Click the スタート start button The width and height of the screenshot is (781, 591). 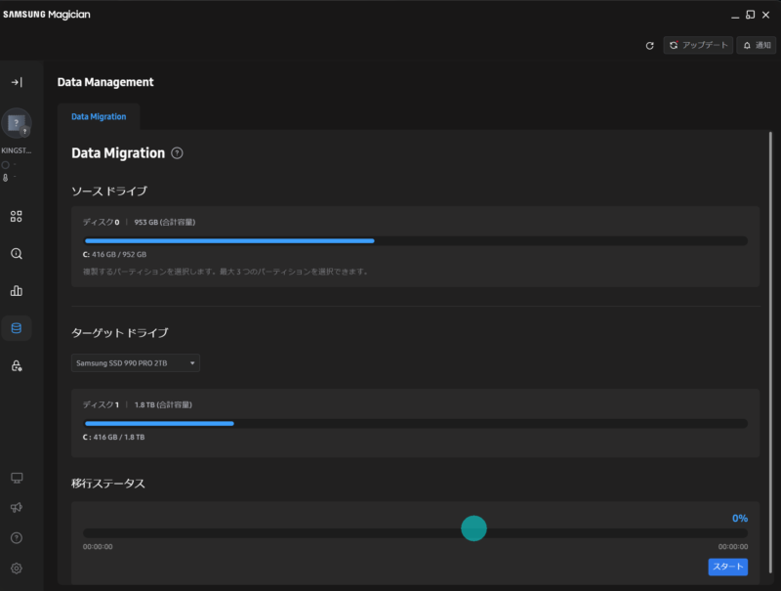[x=727, y=567]
